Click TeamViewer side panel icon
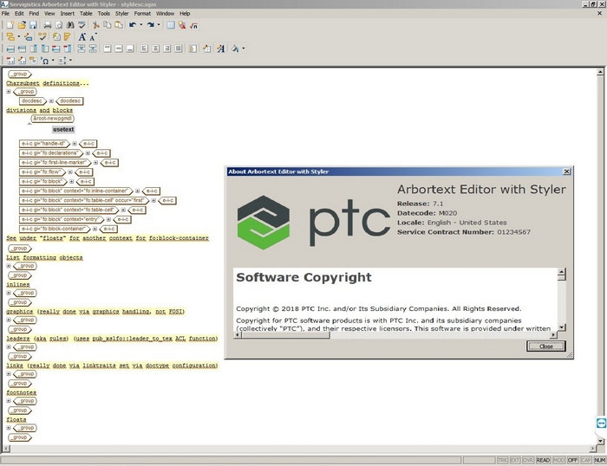Image resolution: width=607 pixels, height=466 pixels. pyautogui.click(x=601, y=423)
